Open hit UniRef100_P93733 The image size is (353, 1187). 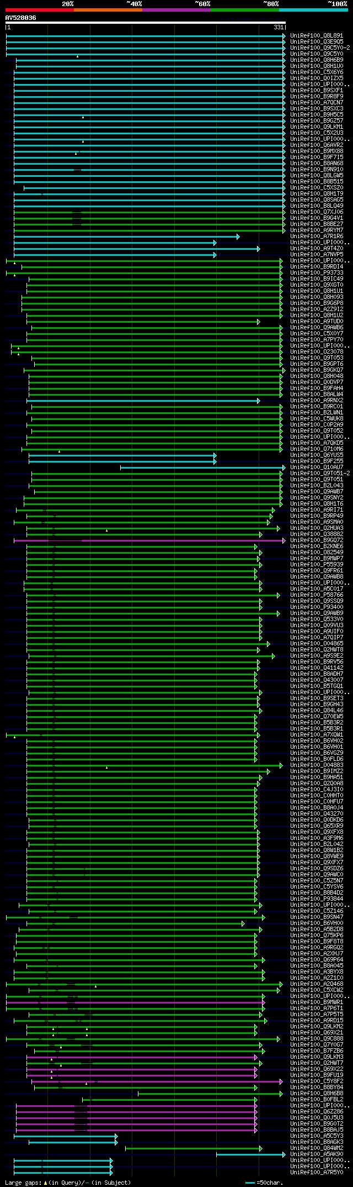tap(317, 272)
